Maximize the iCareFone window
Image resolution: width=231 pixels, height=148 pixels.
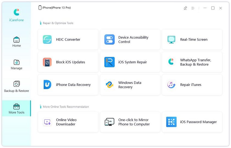pos(213,8)
